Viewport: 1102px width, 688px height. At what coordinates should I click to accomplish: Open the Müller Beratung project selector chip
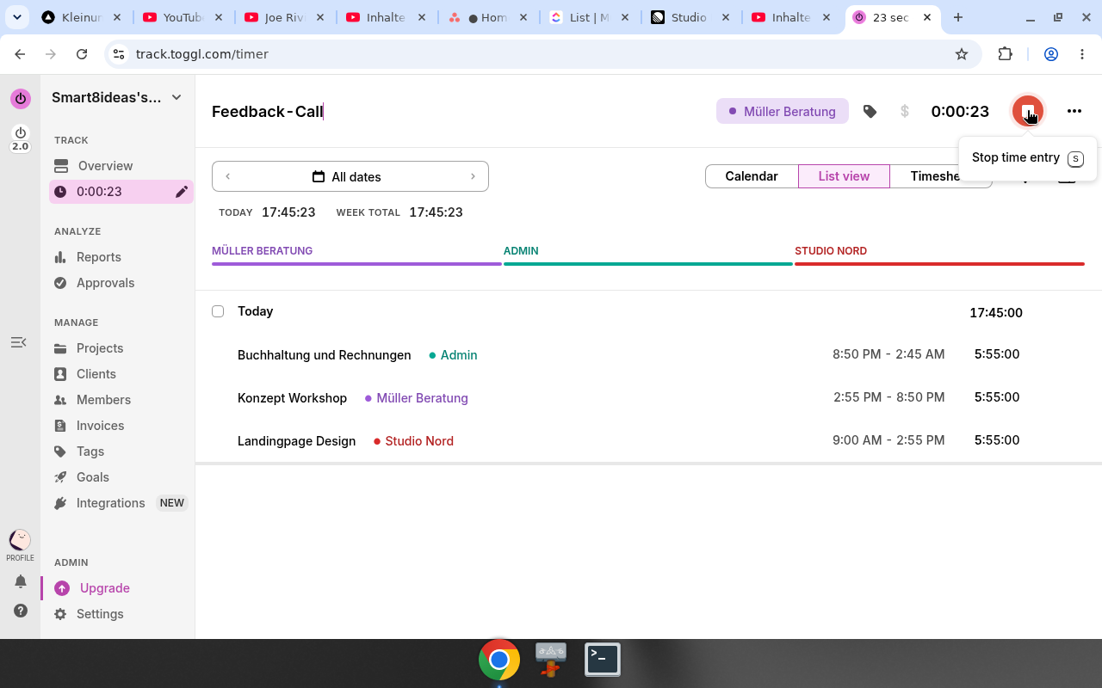pyautogui.click(x=782, y=111)
